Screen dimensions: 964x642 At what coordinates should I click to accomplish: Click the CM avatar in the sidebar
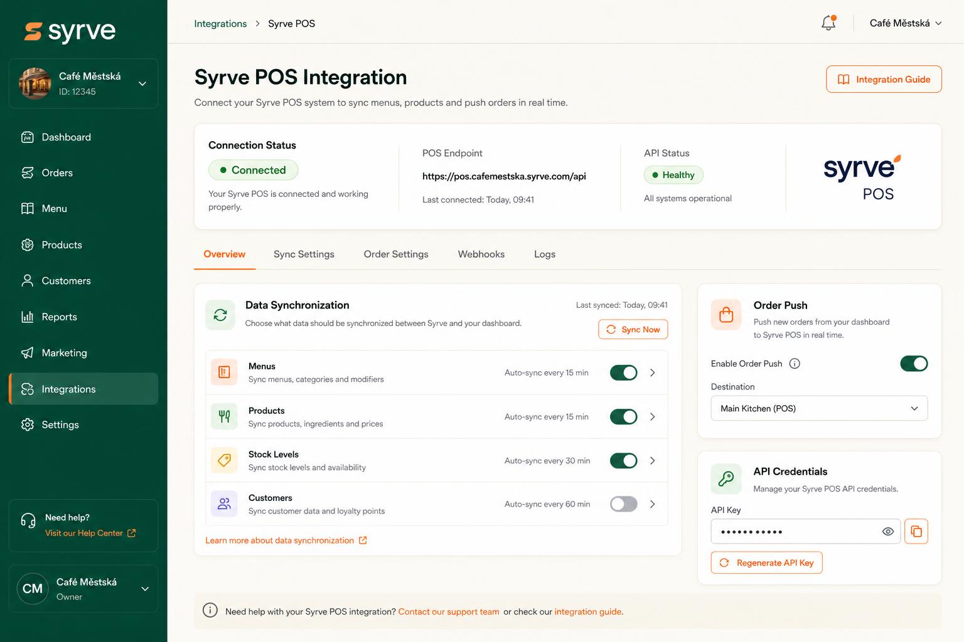pos(33,589)
